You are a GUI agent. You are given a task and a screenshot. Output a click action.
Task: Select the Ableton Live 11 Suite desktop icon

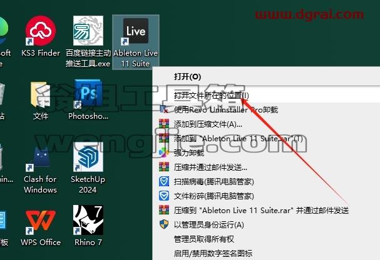coord(135,42)
